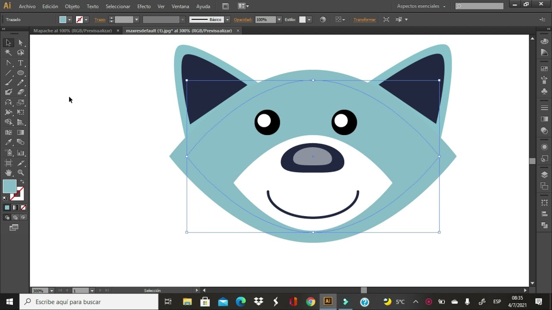Click the Trazo label link

click(x=100, y=19)
